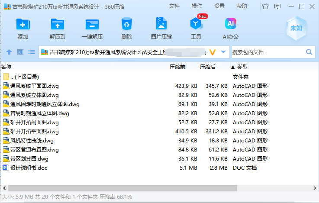Open the 帮助 menu
Image resolution: width=319 pixels, height=203 pixels.
(x=242, y=6)
